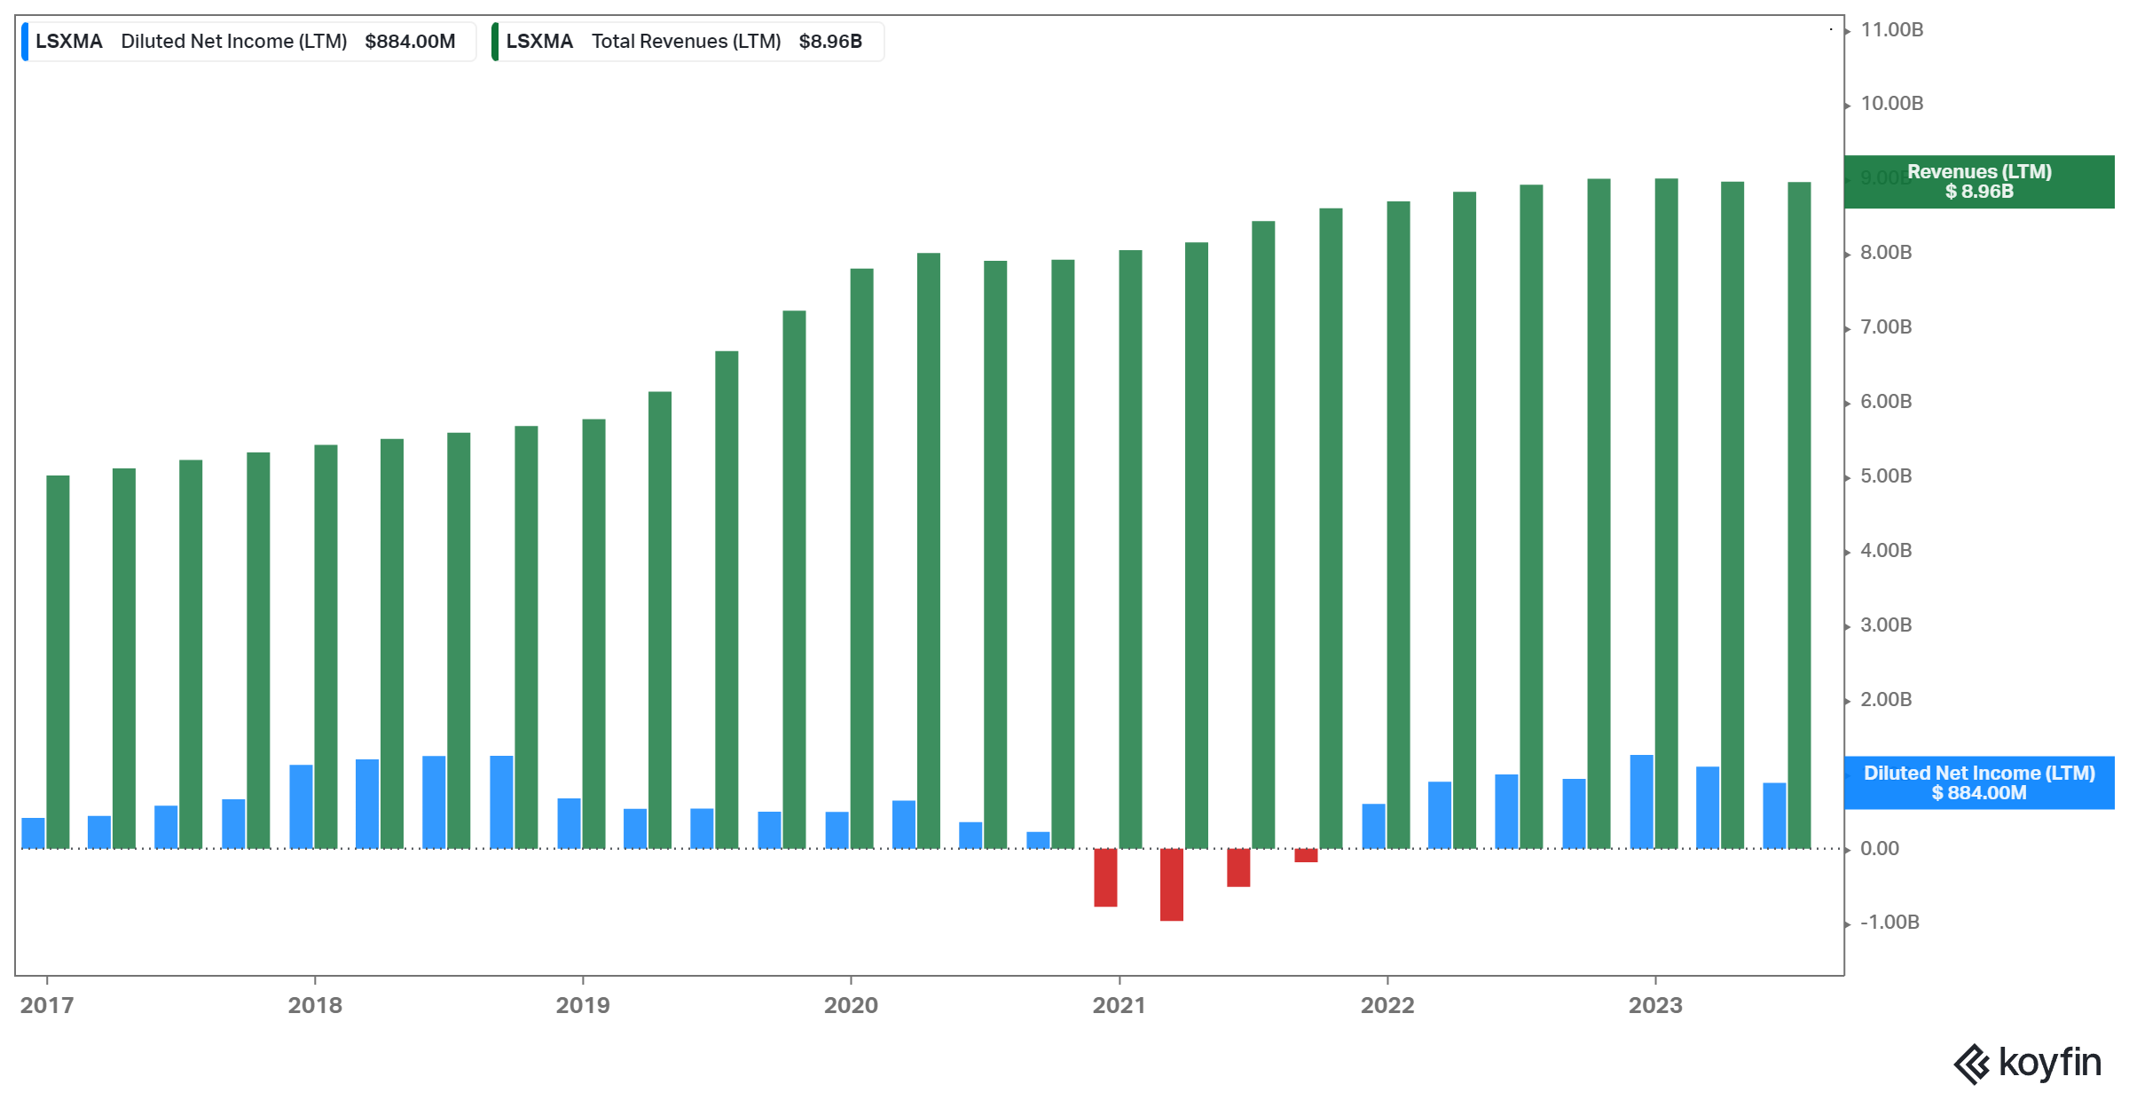Click the blue Diluted Net Income $884.00M axis tag
Image resolution: width=2129 pixels, height=1100 pixels.
click(x=1978, y=782)
